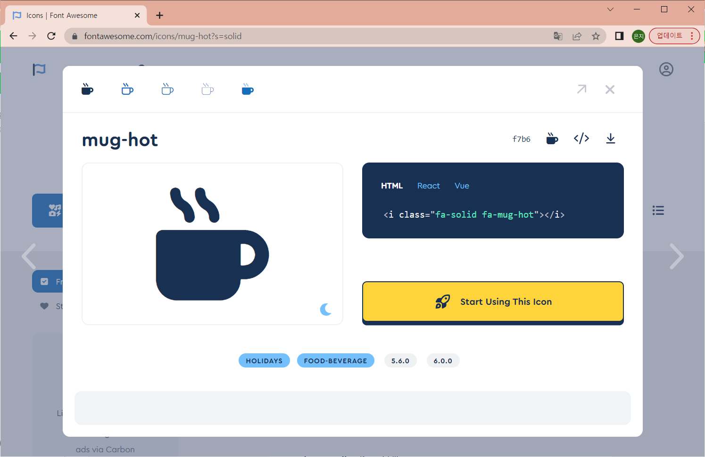Toggle dark mode preview with moon icon
The height and width of the screenshot is (457, 705).
pyautogui.click(x=326, y=310)
